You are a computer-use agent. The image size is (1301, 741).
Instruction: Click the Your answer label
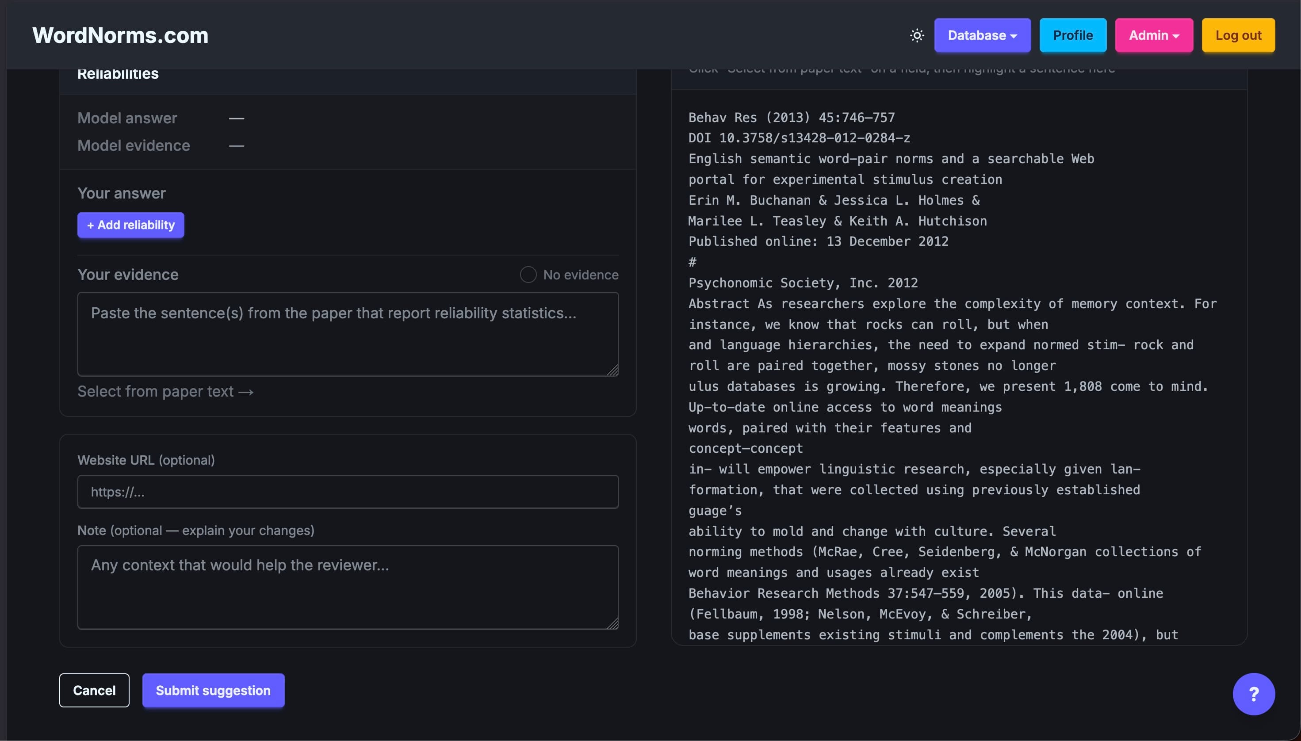tap(122, 193)
